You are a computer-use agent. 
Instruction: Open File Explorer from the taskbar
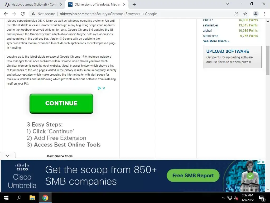(32, 198)
